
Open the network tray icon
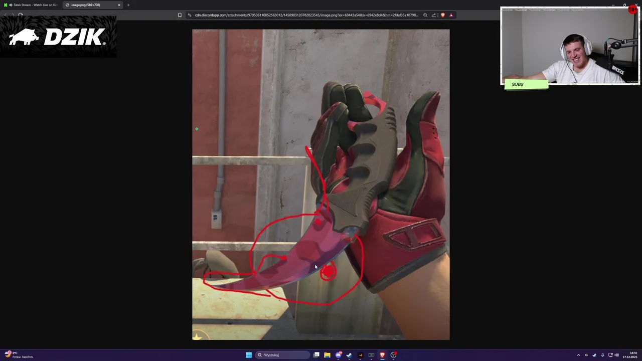coord(610,355)
